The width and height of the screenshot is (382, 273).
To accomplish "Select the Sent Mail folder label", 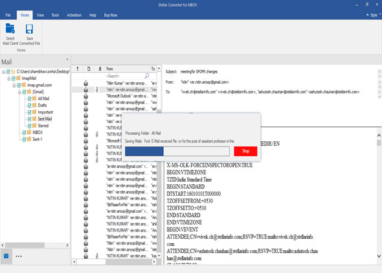I will pos(45,119).
